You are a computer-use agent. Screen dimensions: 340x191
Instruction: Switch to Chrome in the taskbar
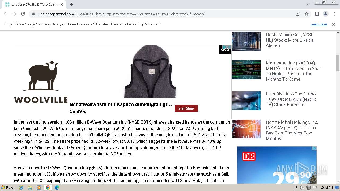[48, 188]
